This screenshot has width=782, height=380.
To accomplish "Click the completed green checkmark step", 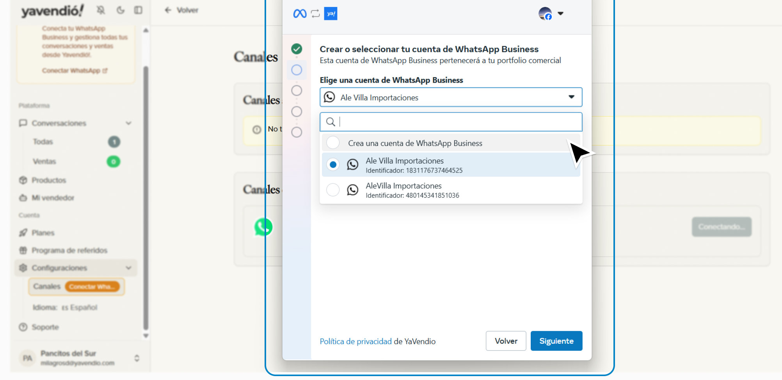I will (297, 49).
